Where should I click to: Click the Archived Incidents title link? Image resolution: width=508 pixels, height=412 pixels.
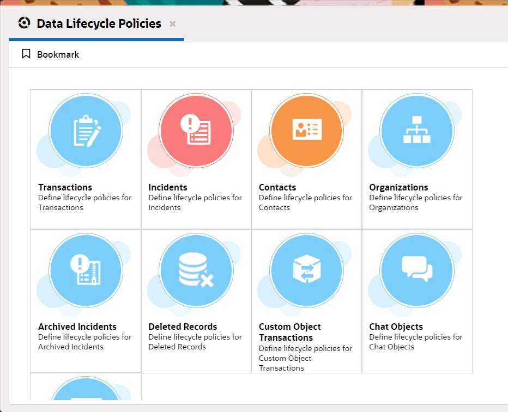click(x=77, y=327)
